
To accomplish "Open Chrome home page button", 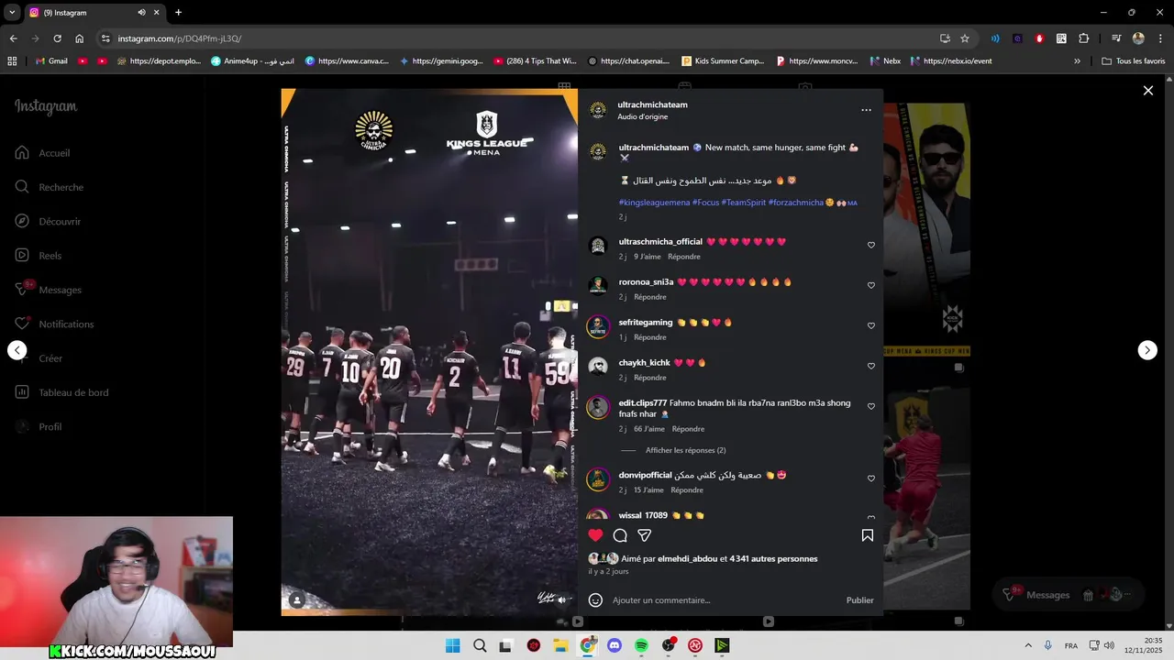I will (80, 38).
